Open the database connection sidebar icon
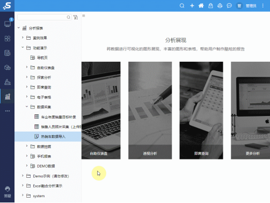 click(x=8, y=53)
